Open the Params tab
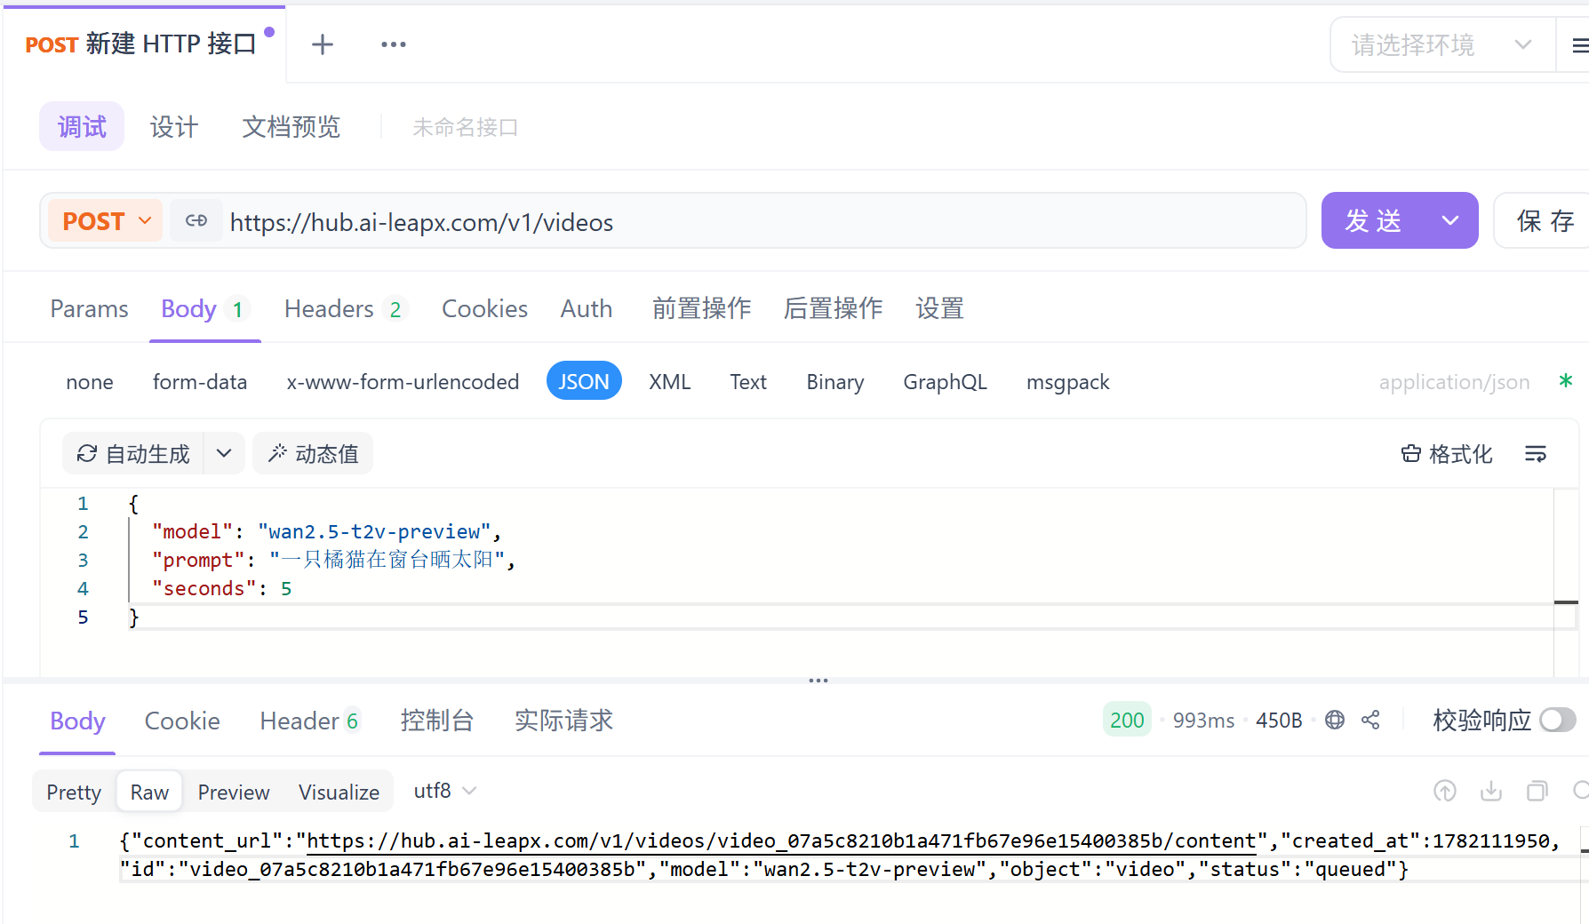This screenshot has width=1589, height=924. (x=89, y=309)
